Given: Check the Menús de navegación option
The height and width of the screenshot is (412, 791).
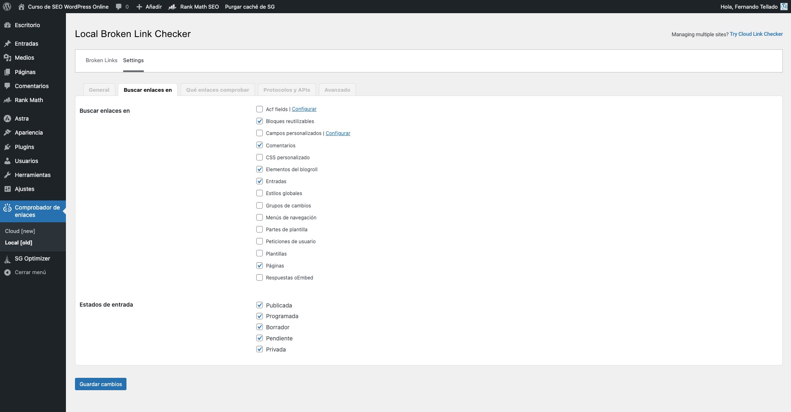Looking at the screenshot, I should (260, 217).
